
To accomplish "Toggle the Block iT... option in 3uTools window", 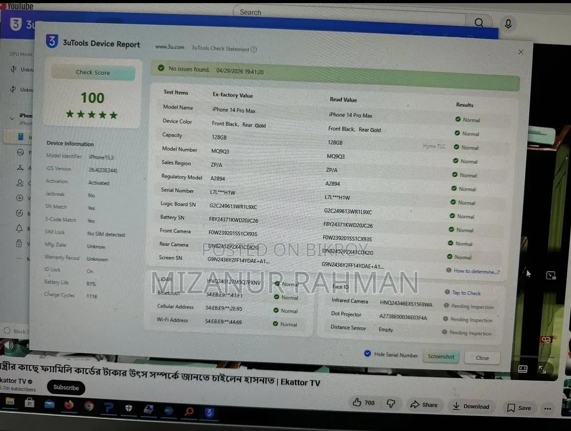I will click(7, 330).
